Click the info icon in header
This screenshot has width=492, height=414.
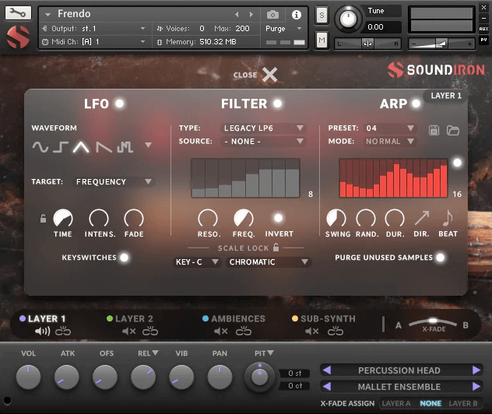[297, 14]
